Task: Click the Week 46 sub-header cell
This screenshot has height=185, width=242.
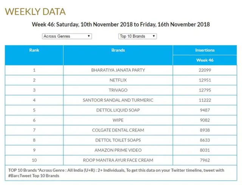Action: pos(205,60)
